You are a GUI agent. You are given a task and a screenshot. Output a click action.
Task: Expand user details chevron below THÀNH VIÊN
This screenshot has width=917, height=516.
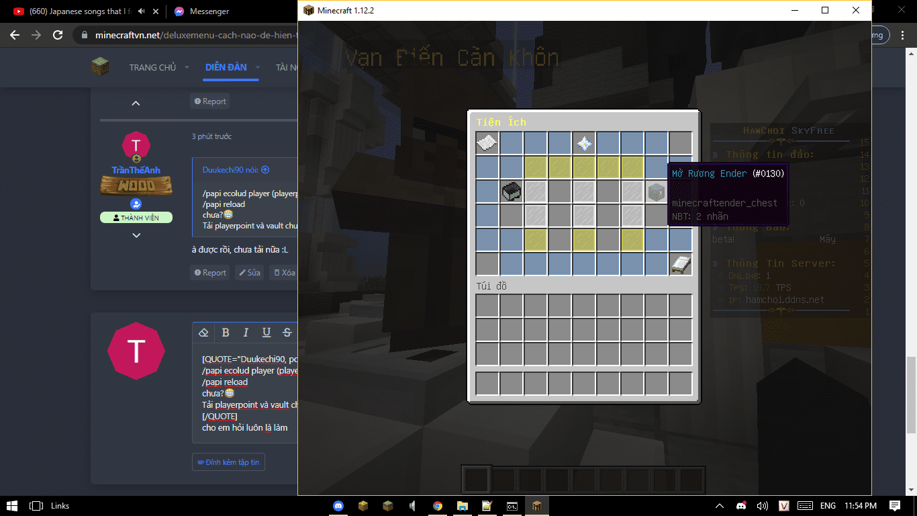tap(136, 235)
